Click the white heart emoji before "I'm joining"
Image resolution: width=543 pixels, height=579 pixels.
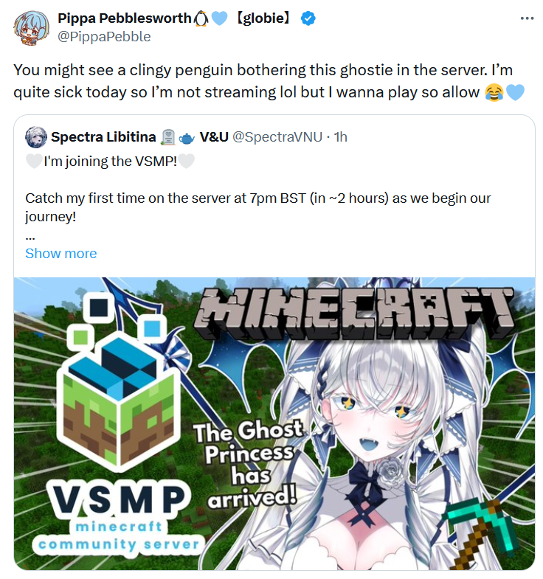(34, 162)
